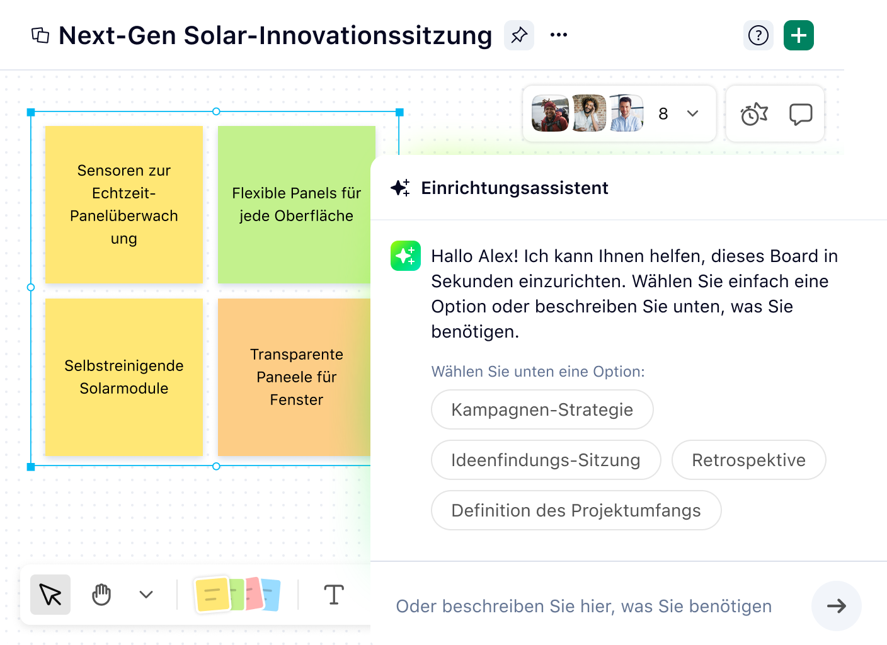Screen dimensions: 887x645
Task: Open the board options ellipsis menu
Action: click(x=559, y=35)
